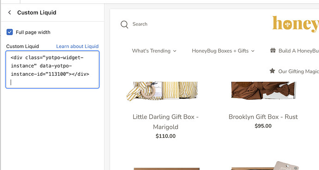Go back from Custom Liquid panel
The image size is (319, 170).
tap(10, 12)
